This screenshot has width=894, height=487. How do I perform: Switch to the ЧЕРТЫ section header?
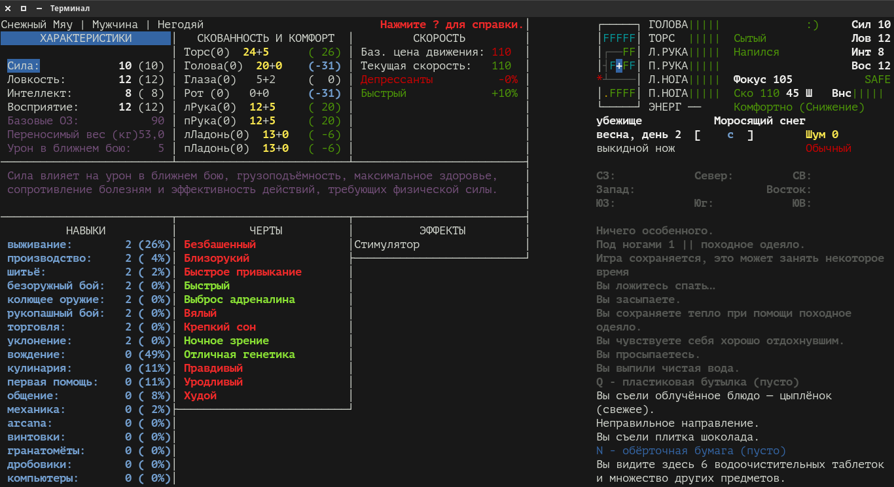tap(266, 231)
